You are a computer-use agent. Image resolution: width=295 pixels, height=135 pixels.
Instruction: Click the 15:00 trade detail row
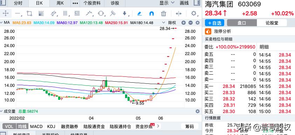pos(275,112)
